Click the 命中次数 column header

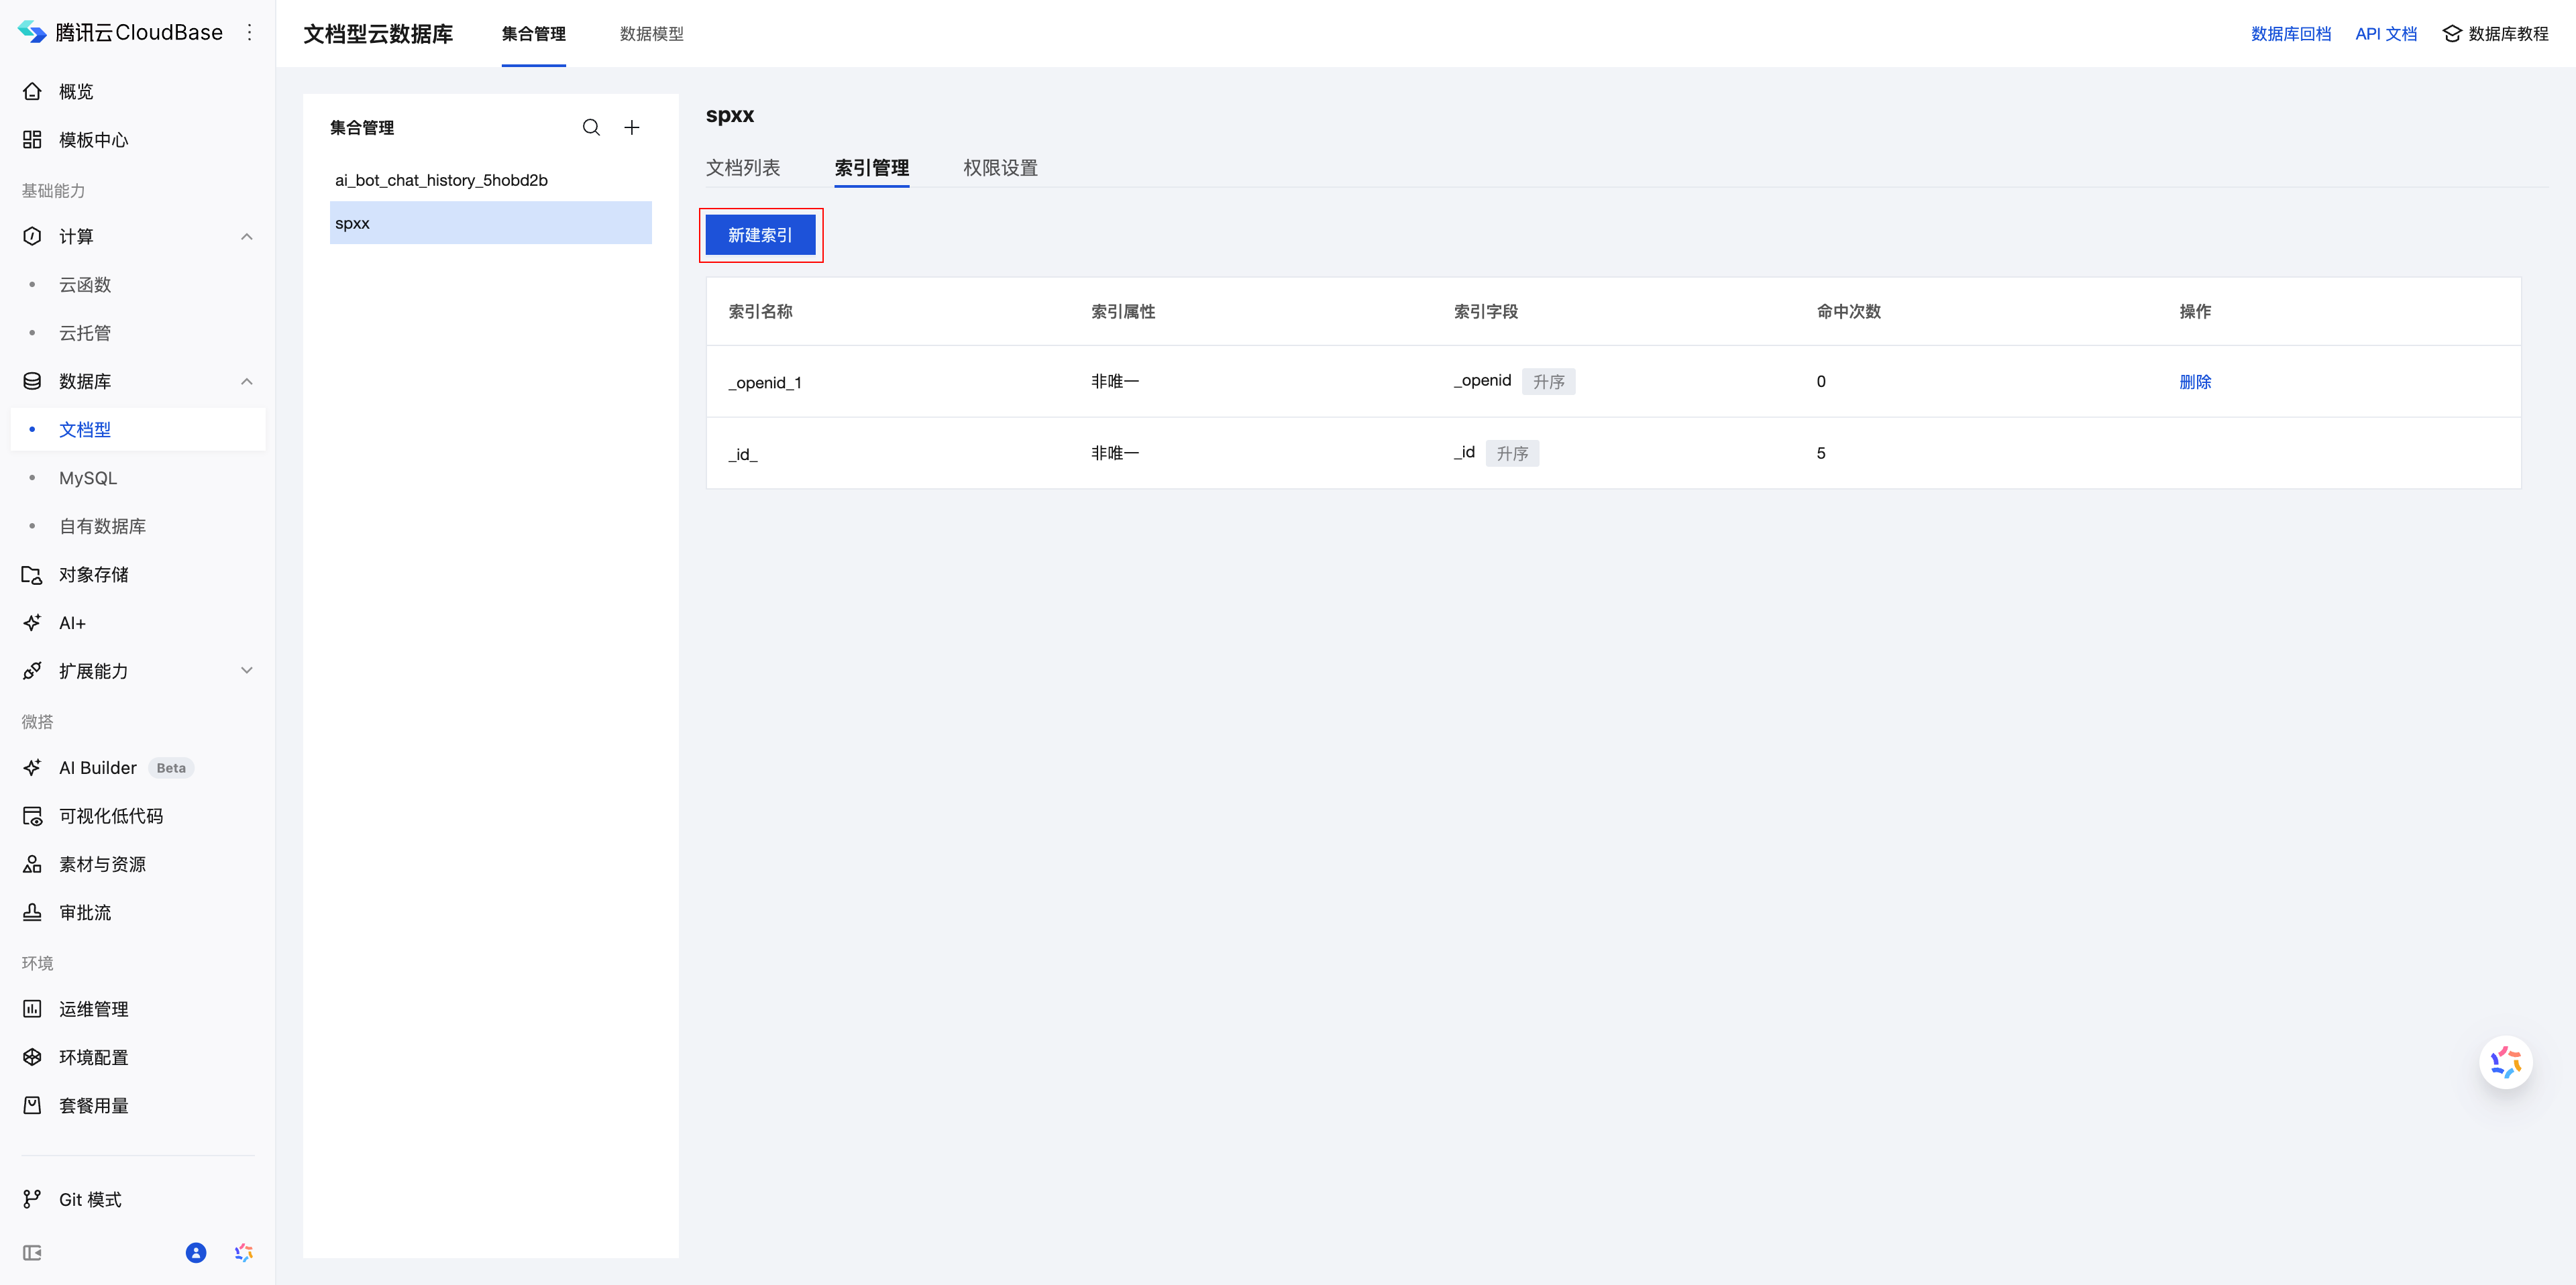(1848, 311)
